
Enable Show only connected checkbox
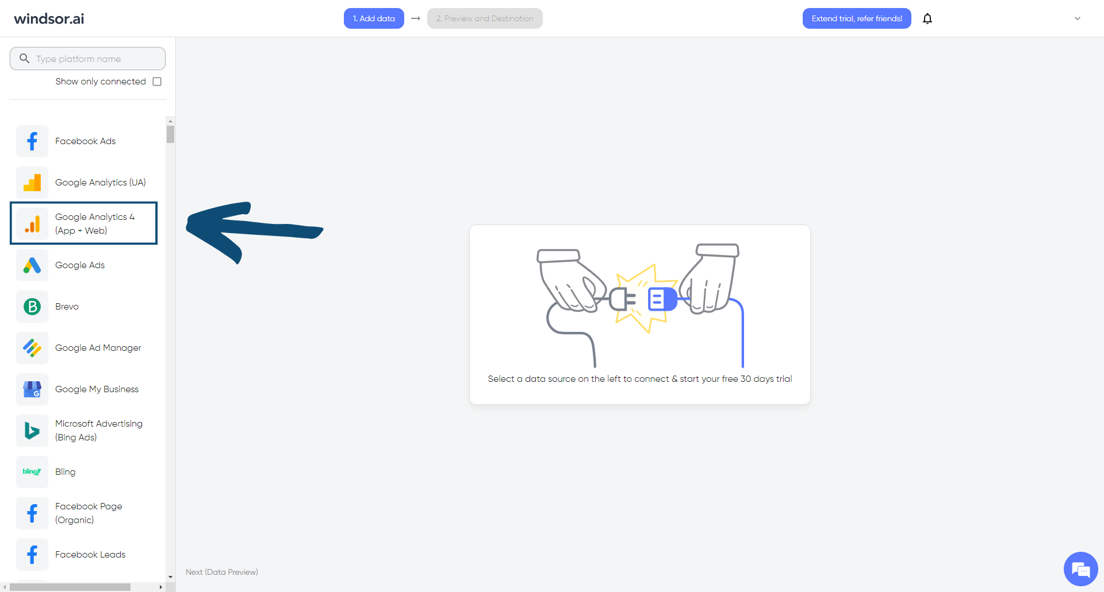157,82
